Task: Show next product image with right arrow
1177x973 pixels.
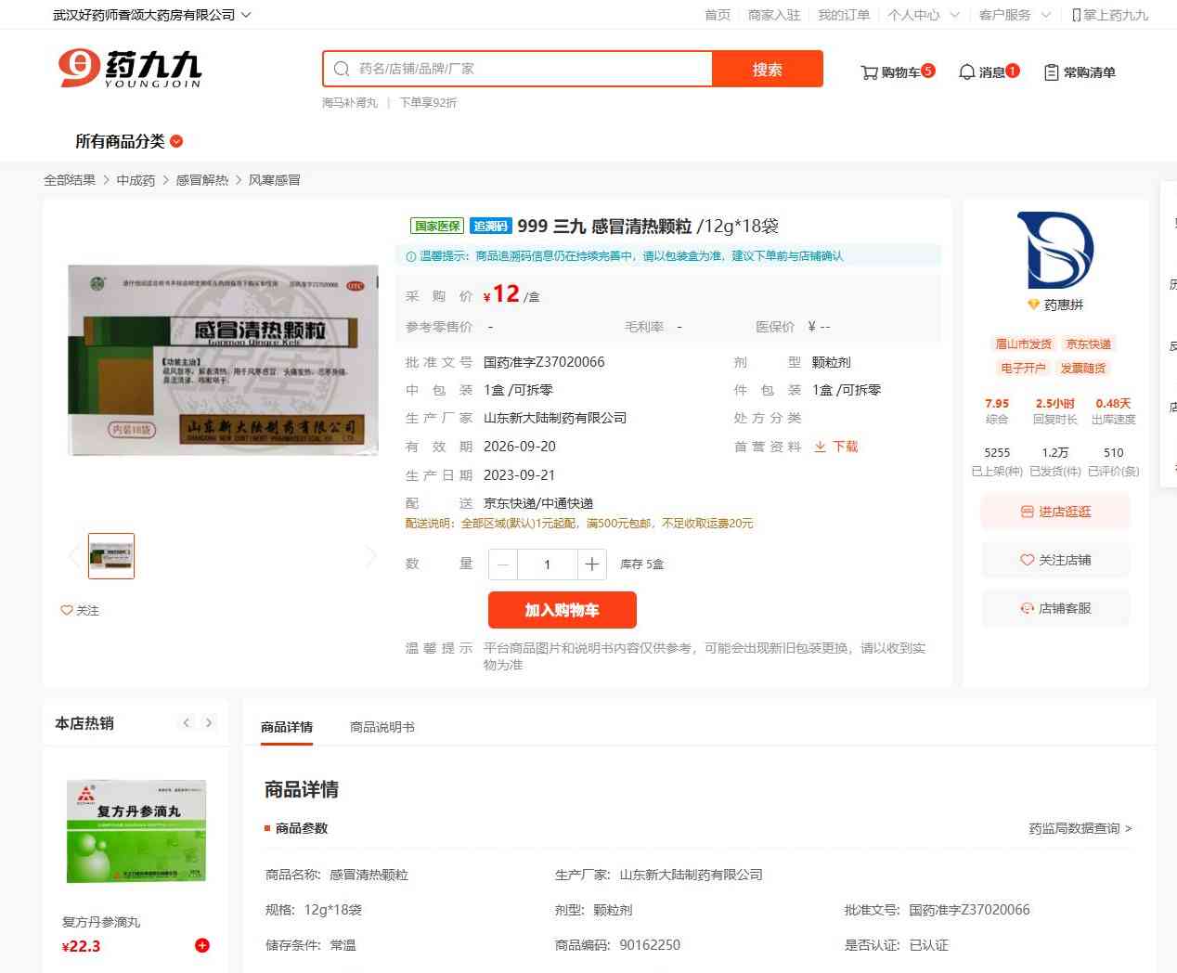Action: click(x=371, y=556)
